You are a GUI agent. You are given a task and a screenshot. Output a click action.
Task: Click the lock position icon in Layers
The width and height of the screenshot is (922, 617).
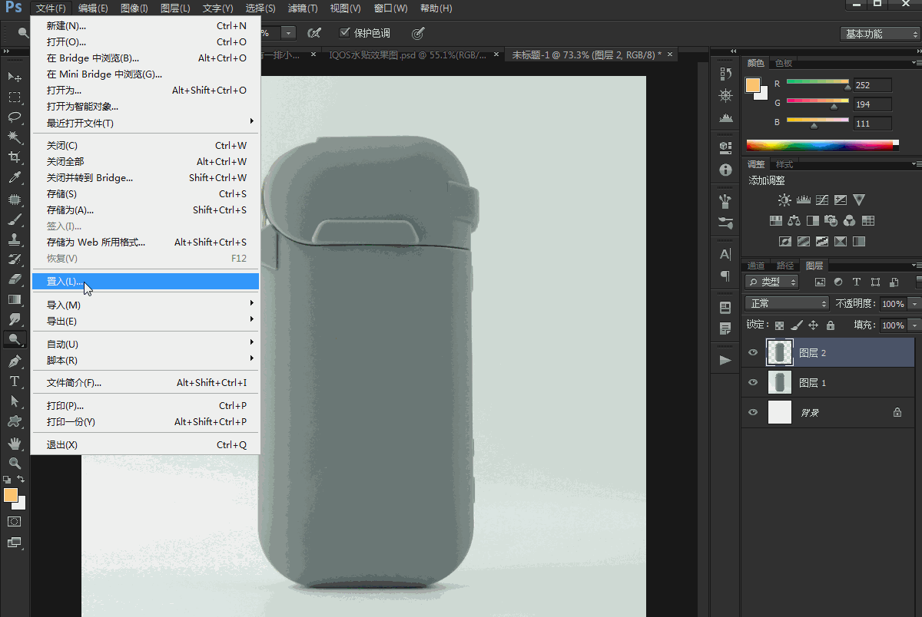click(813, 325)
